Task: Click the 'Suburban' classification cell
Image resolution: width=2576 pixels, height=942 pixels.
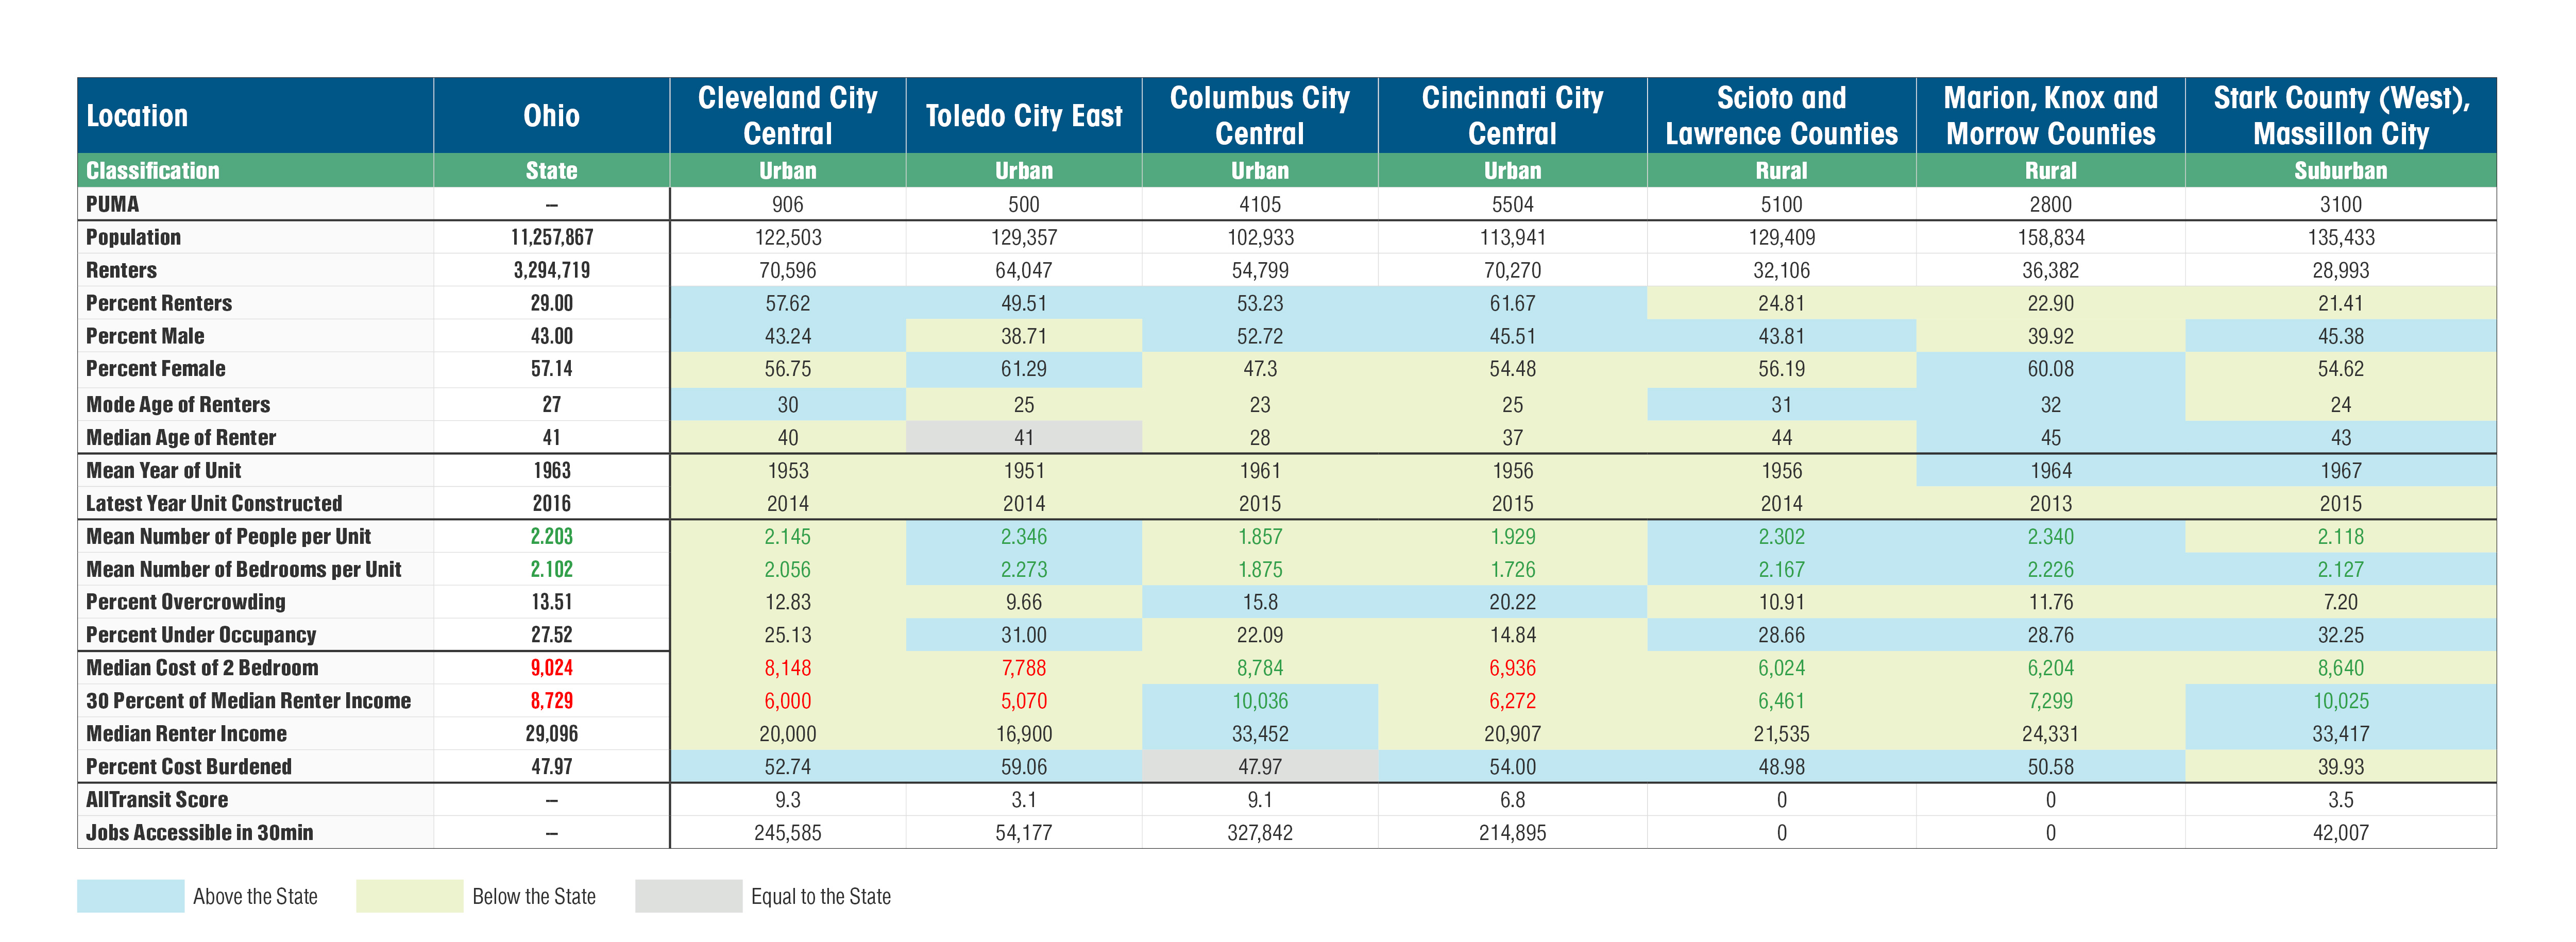Action: (2340, 171)
